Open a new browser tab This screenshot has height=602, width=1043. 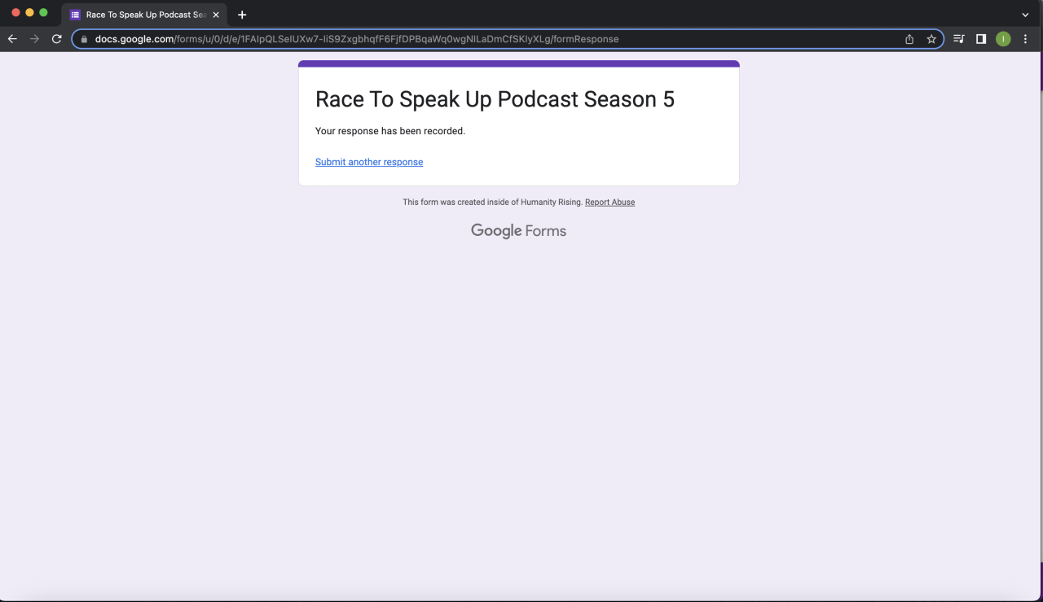[242, 15]
